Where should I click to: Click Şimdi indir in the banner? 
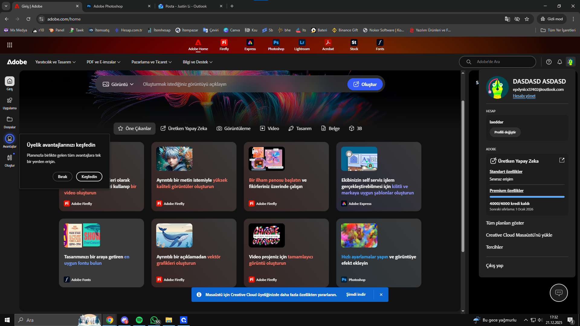click(356, 295)
